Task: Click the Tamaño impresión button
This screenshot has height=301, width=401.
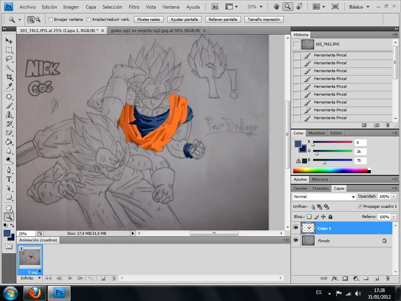Action: coord(264,20)
